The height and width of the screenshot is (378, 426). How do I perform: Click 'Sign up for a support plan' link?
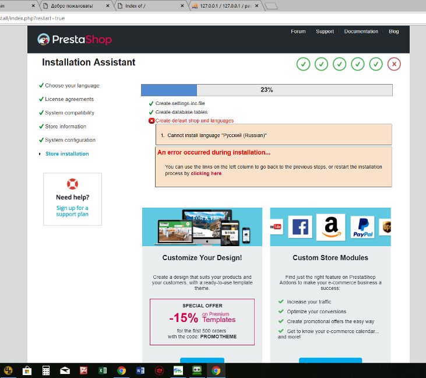[72, 211]
